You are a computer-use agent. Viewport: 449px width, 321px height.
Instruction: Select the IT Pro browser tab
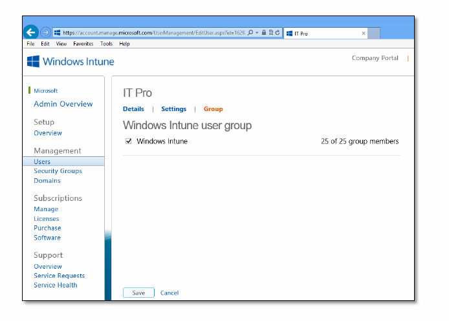click(x=325, y=34)
